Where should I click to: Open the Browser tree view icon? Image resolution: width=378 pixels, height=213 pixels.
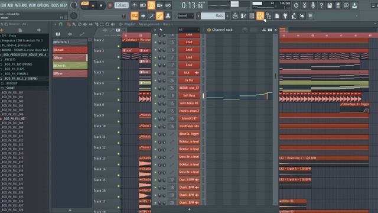[x=269, y=16]
